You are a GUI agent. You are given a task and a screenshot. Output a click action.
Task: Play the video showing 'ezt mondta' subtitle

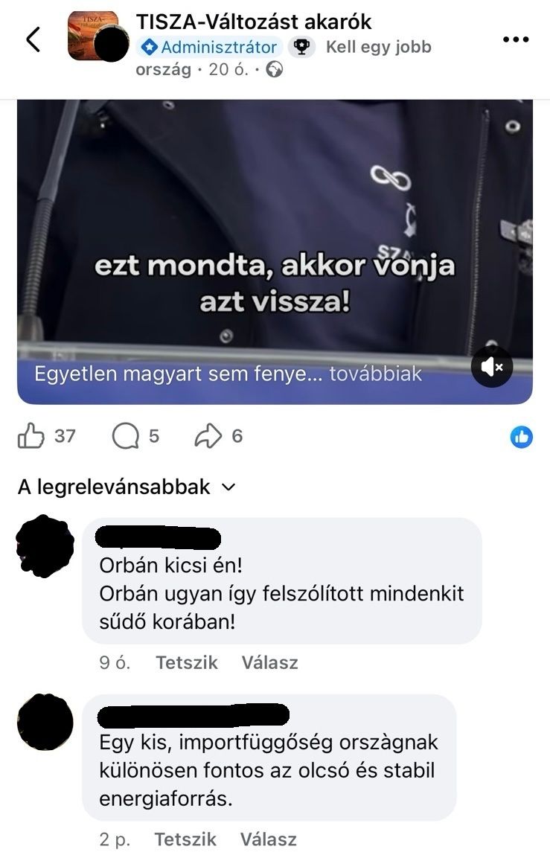click(x=275, y=252)
